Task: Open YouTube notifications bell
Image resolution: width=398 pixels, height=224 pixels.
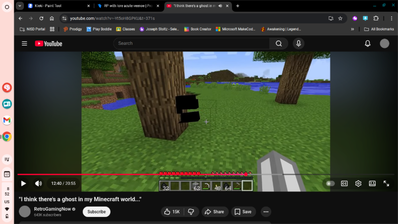Action: pyautogui.click(x=367, y=44)
